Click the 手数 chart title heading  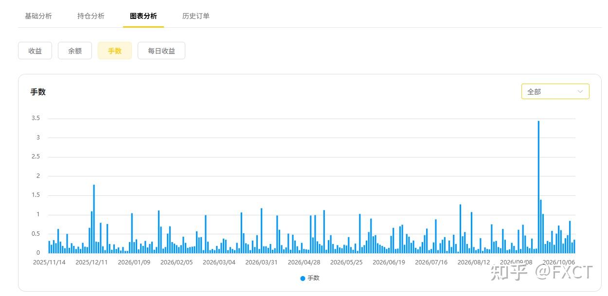(38, 92)
